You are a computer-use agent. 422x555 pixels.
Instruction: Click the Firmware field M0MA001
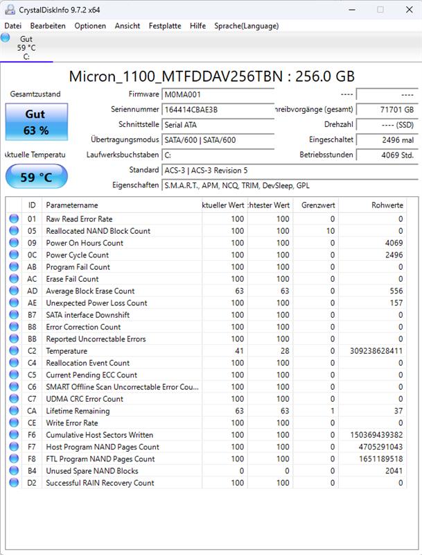tap(218, 94)
